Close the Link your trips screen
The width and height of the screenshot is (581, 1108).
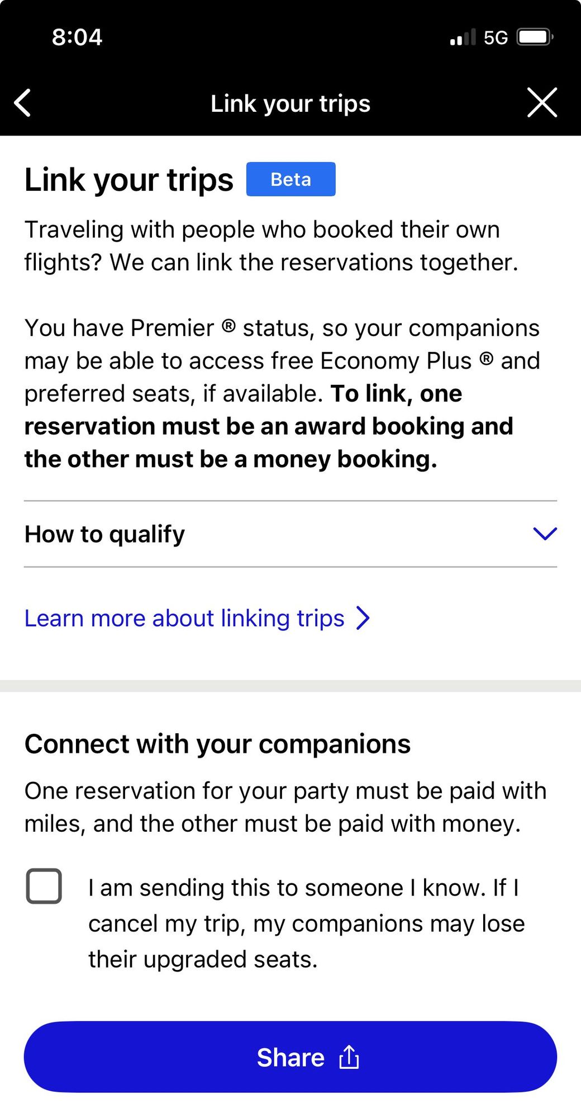(x=542, y=102)
